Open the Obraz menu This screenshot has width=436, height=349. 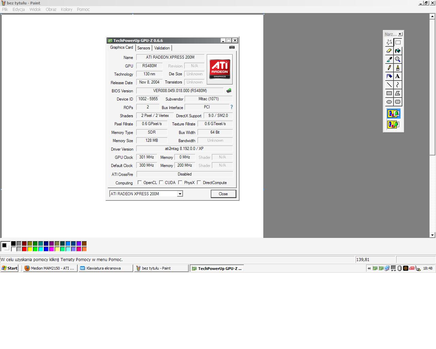click(51, 10)
